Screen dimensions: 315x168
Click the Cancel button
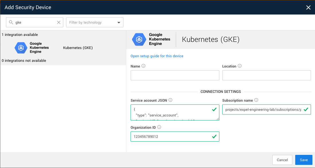282,160
